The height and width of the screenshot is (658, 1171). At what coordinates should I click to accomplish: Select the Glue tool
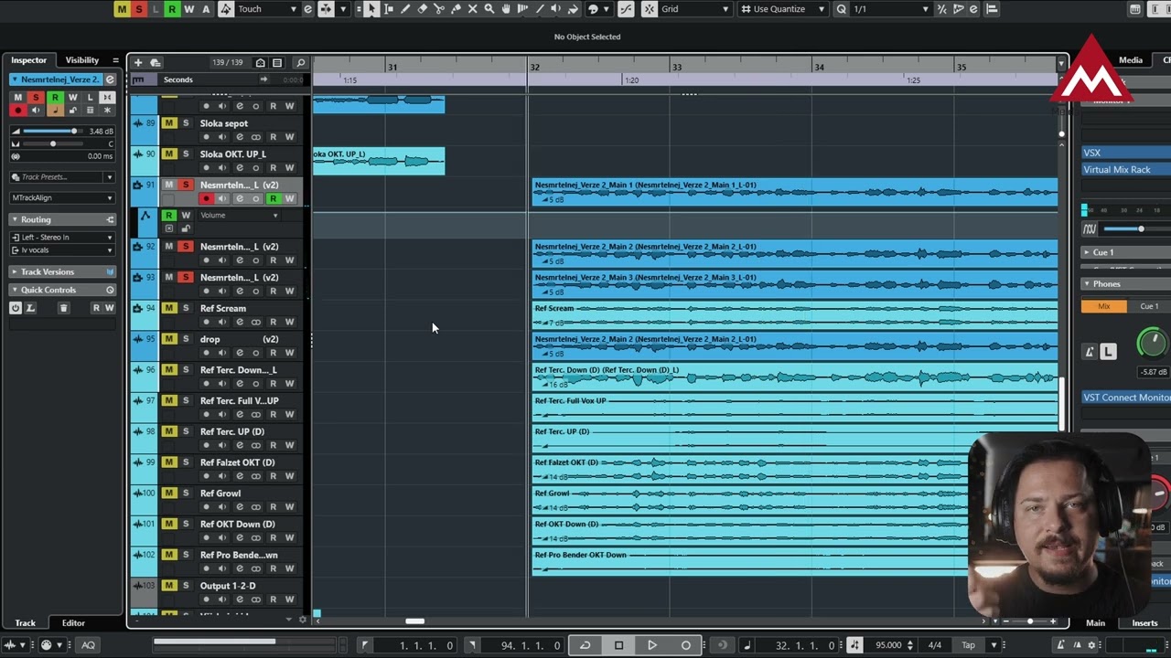tap(456, 9)
